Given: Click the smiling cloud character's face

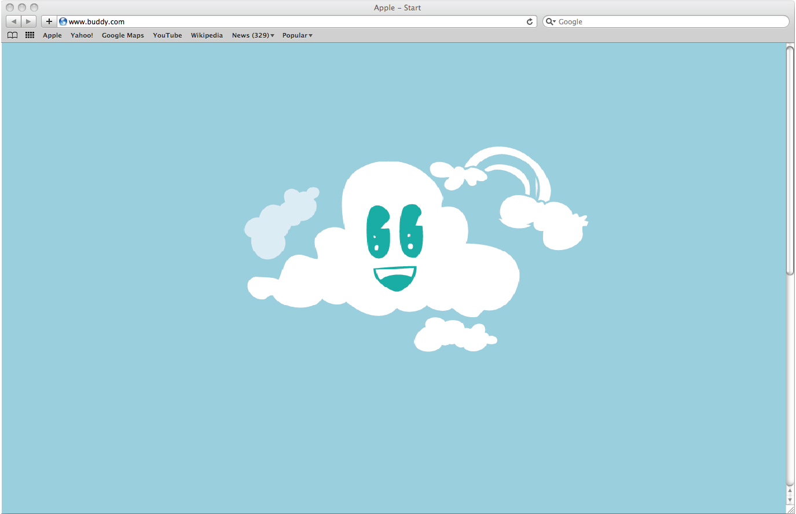Looking at the screenshot, I should pos(395,247).
